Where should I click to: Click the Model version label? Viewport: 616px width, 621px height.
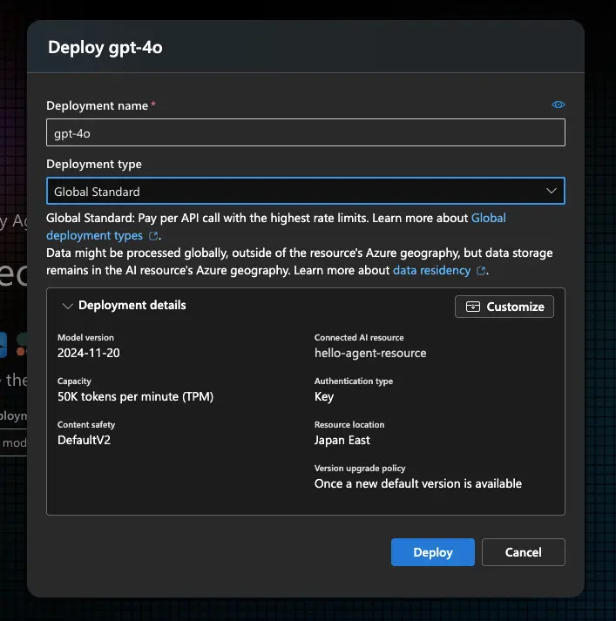[x=85, y=337]
